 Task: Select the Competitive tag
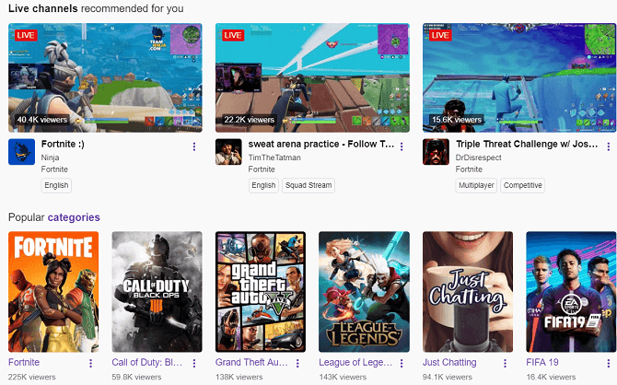click(x=523, y=185)
